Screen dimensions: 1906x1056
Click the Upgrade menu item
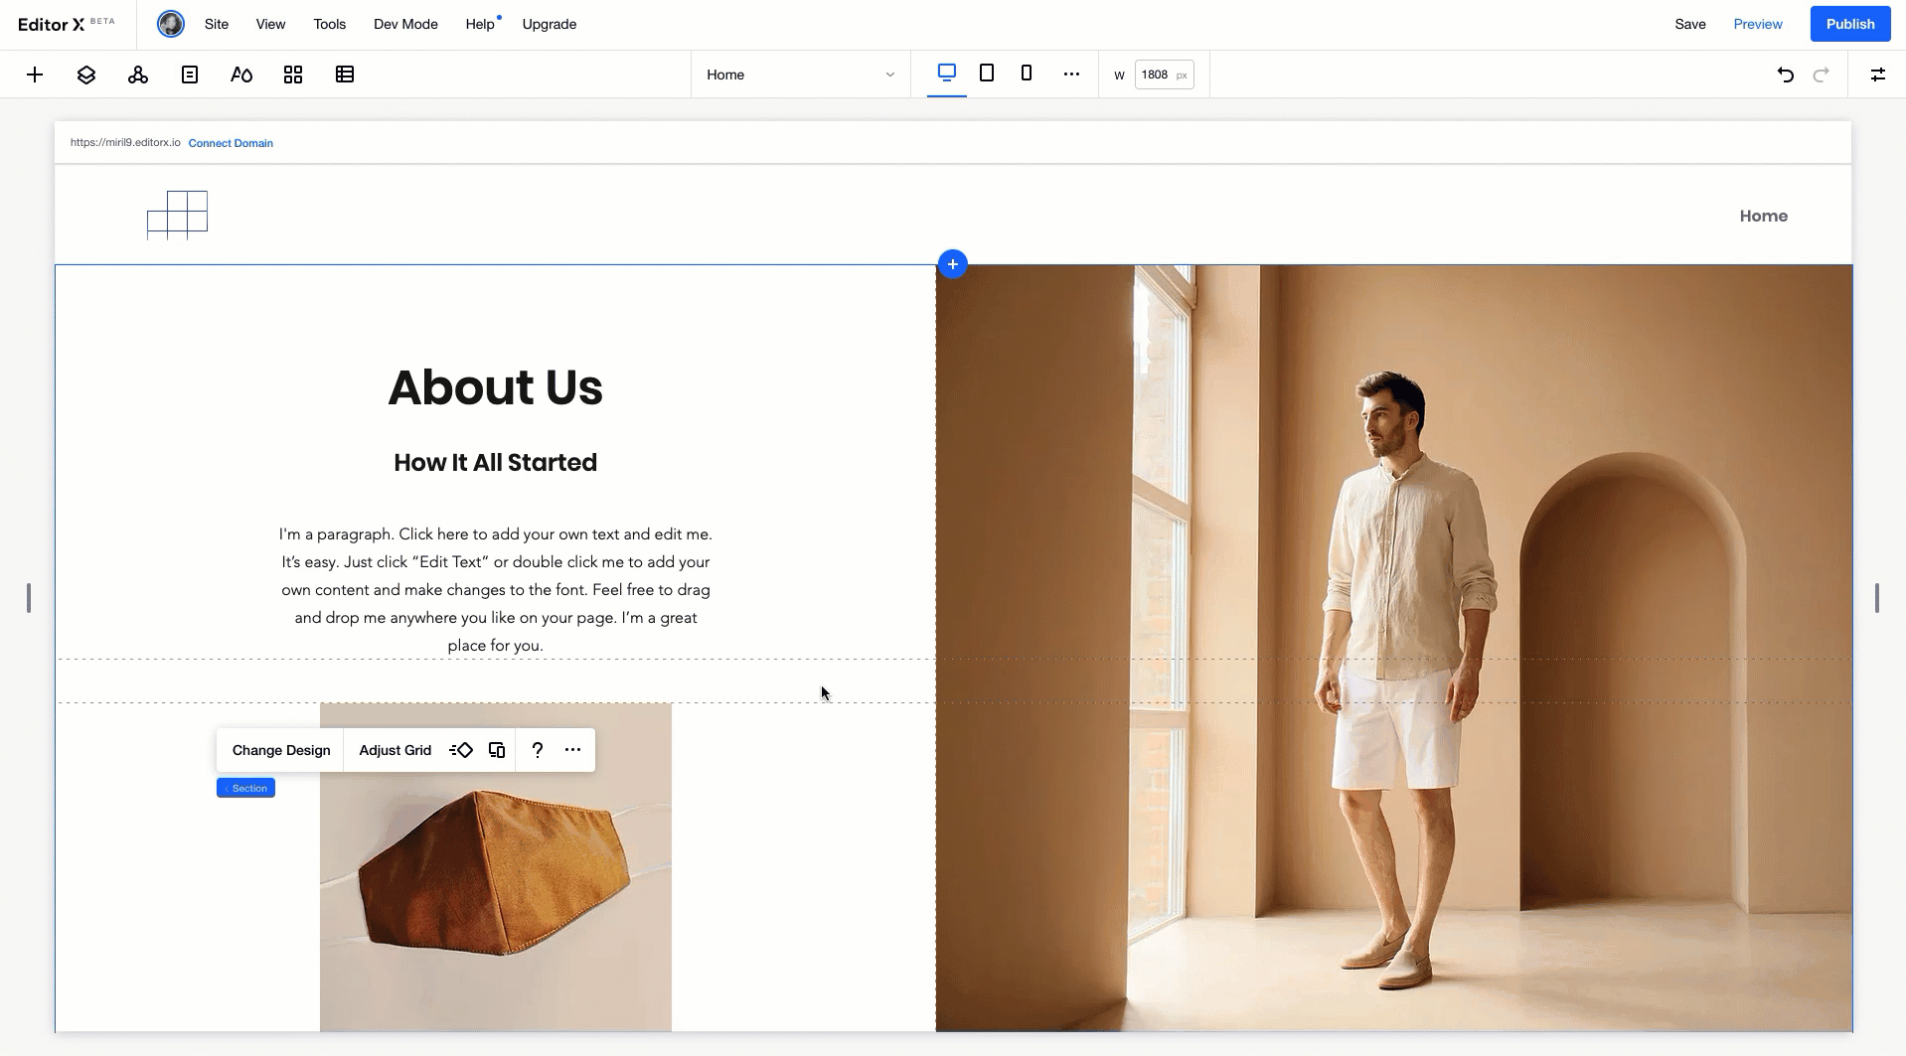point(550,24)
